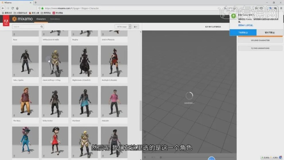Select the Kachujin G Rosales thumbnail
284x160 pixels.
tap(114, 61)
